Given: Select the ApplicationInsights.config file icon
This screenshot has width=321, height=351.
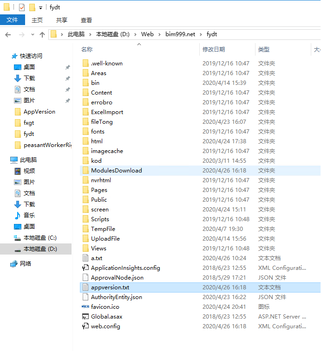Looking at the screenshot, I should tap(85, 268).
